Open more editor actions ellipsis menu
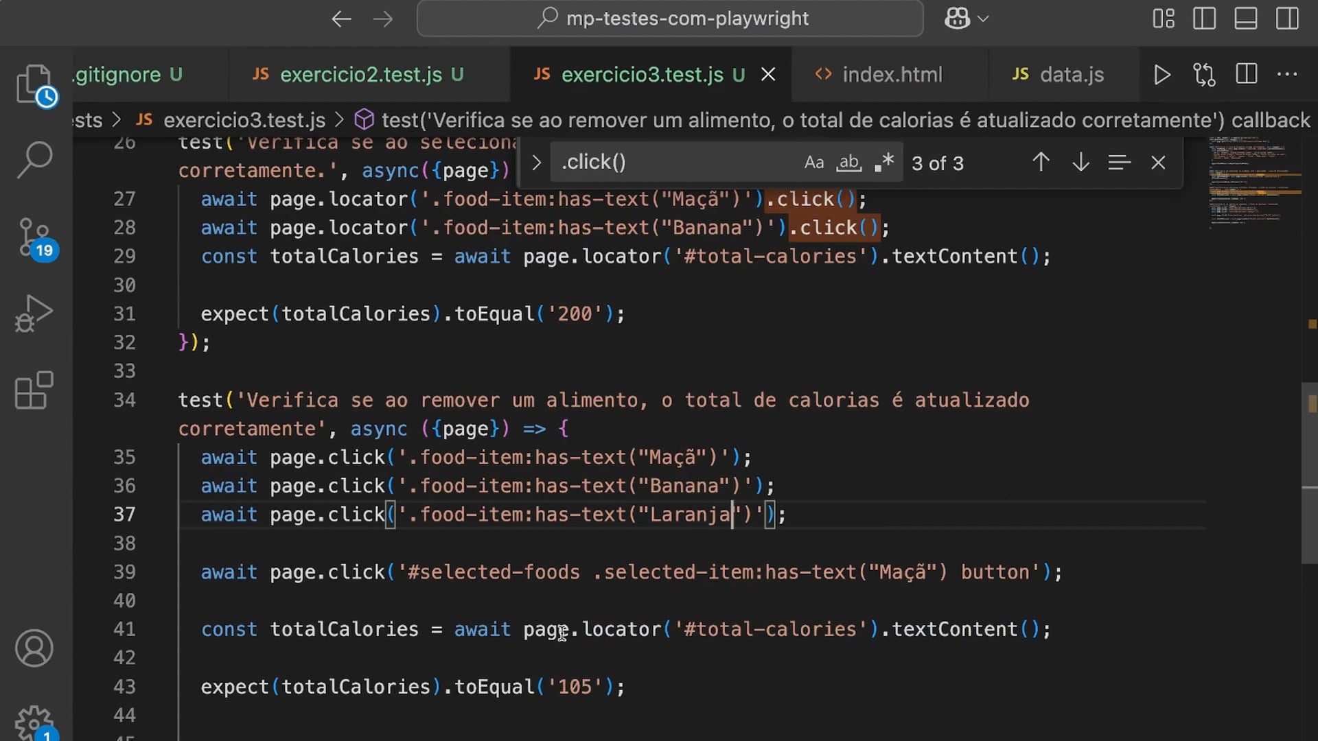 pos(1287,74)
